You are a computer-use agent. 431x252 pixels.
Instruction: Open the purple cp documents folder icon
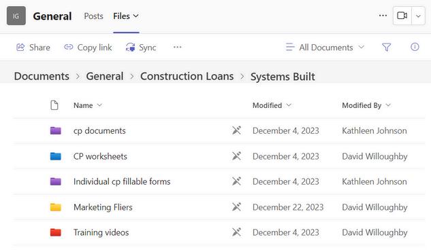56,130
